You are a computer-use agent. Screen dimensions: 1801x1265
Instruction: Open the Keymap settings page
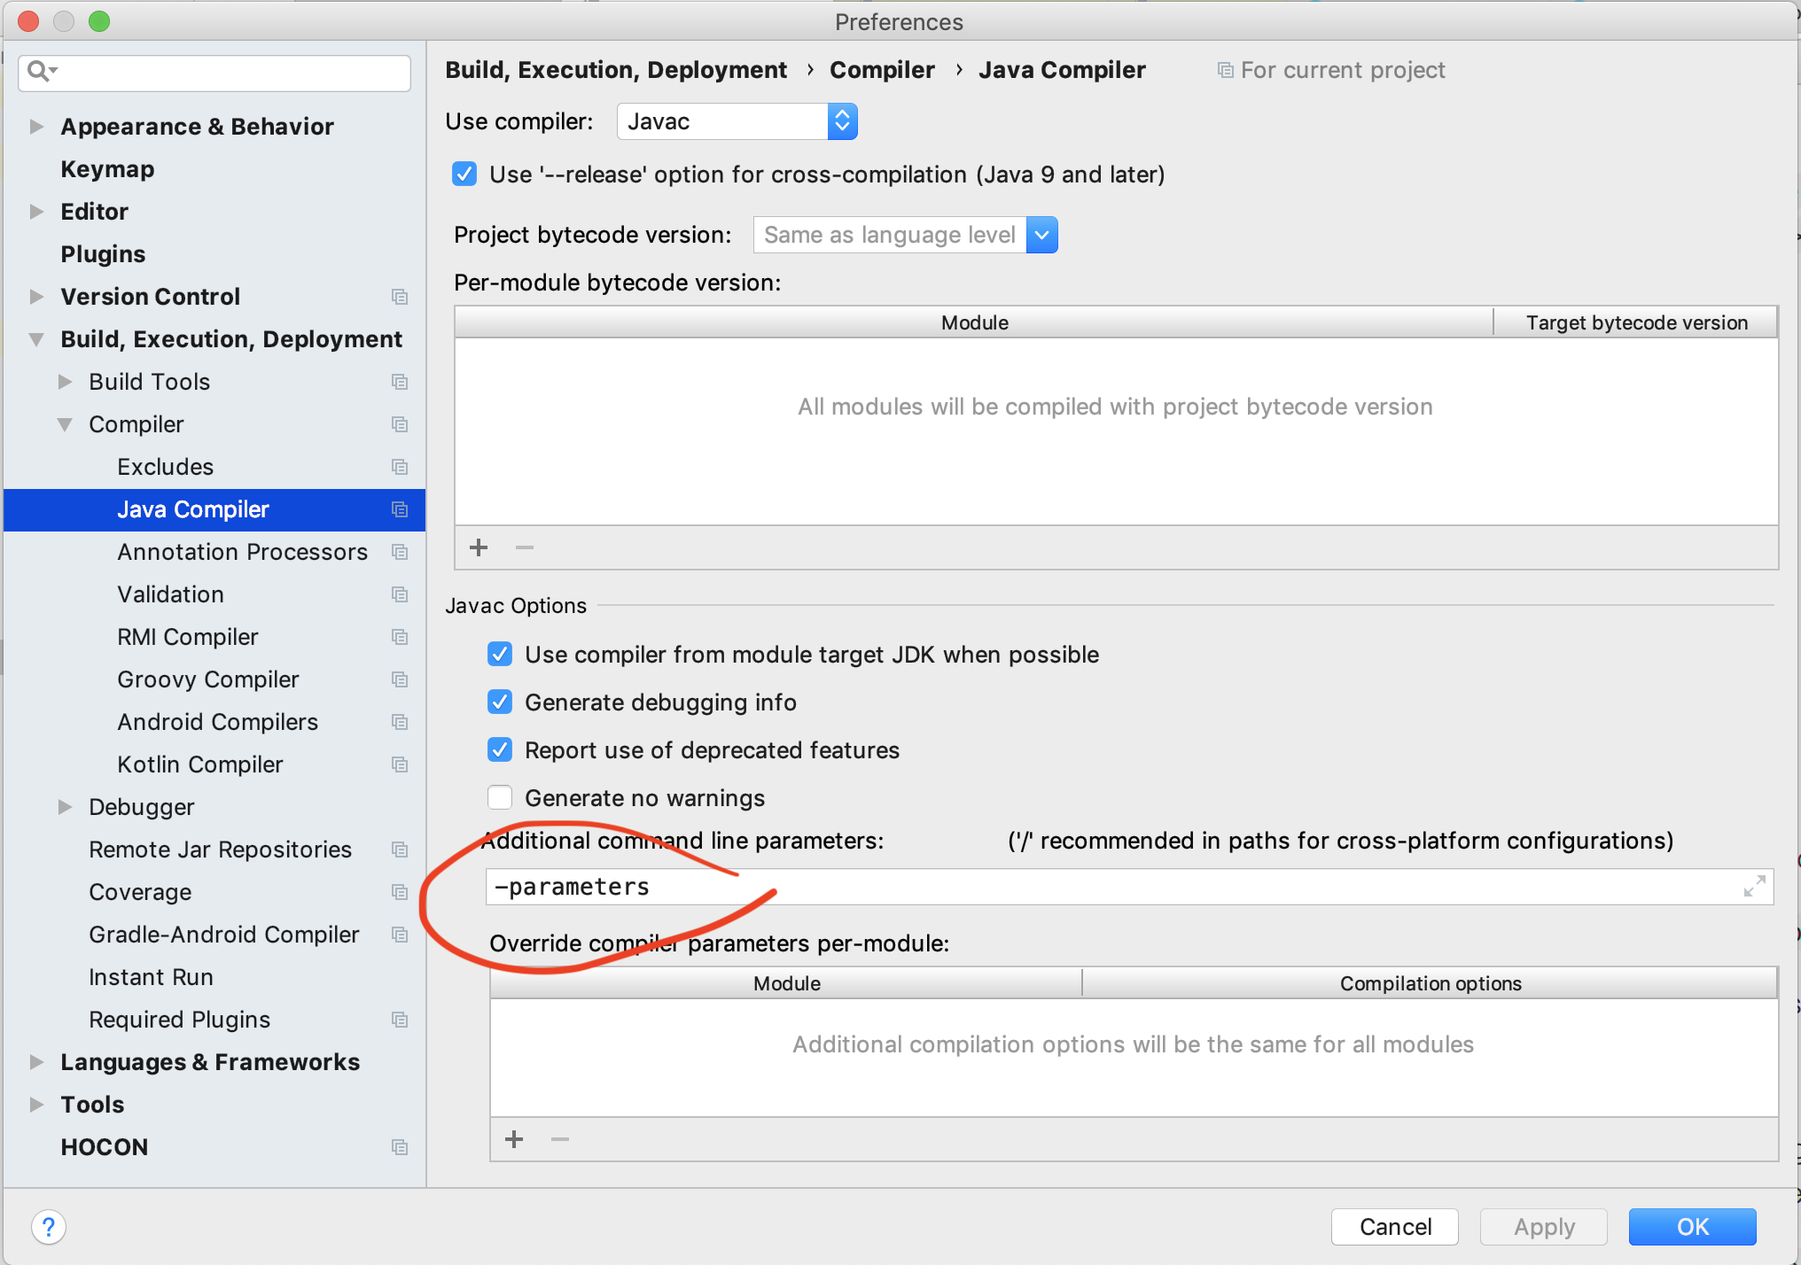(107, 169)
